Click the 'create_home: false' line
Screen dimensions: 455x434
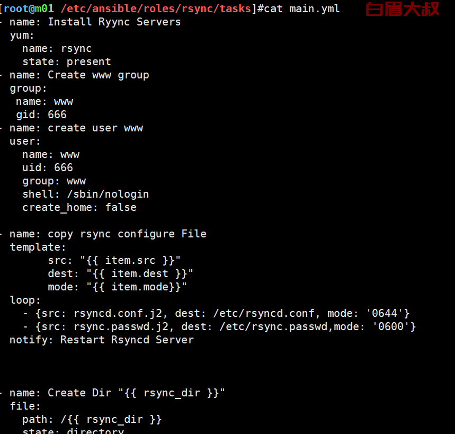[79, 208]
